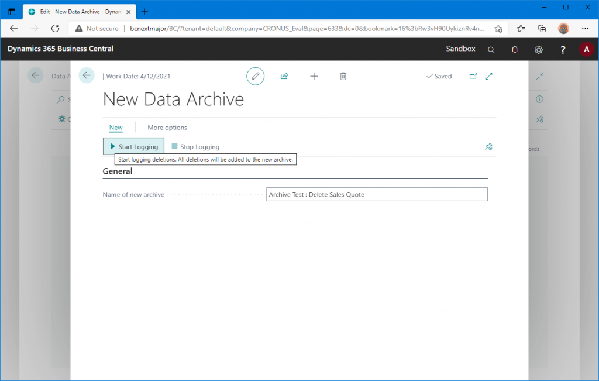Click the browser back arrow
The width and height of the screenshot is (599, 381).
pos(14,28)
